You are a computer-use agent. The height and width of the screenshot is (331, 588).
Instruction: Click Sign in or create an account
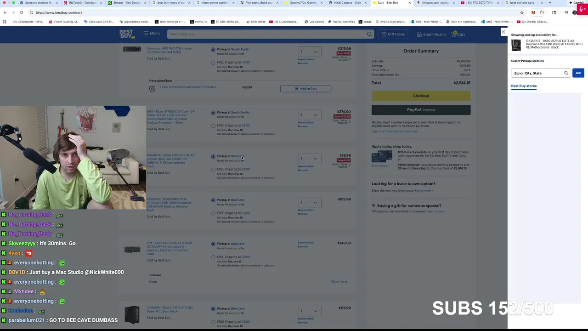click(x=395, y=131)
